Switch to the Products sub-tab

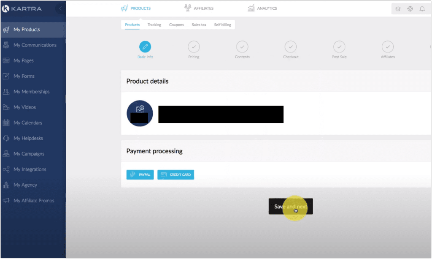click(132, 25)
